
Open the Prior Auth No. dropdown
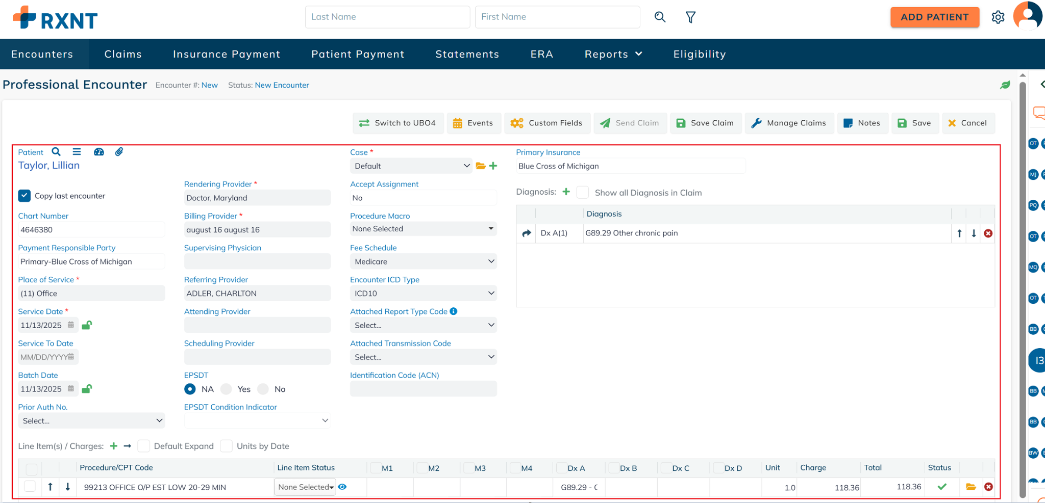(x=92, y=421)
